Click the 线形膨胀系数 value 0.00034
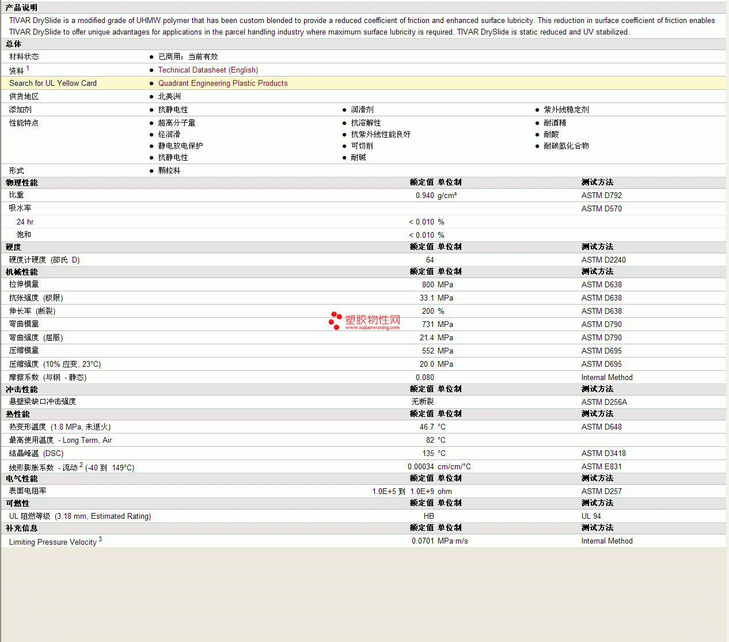Viewport: 729px width, 642px height. (x=421, y=466)
